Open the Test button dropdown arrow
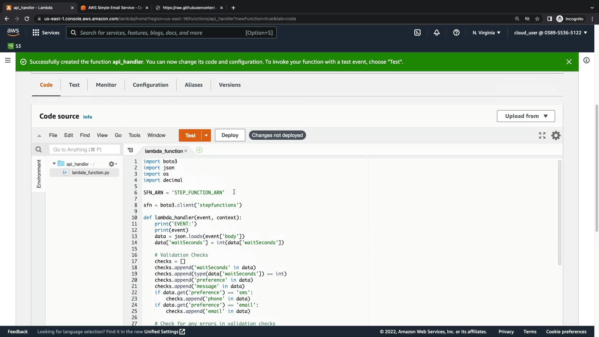The image size is (599, 337). tap(206, 135)
